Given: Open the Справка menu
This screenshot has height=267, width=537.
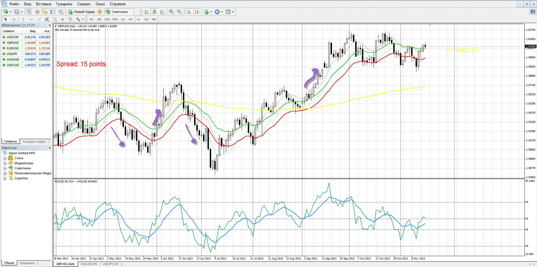Looking at the screenshot, I should pos(118,4).
